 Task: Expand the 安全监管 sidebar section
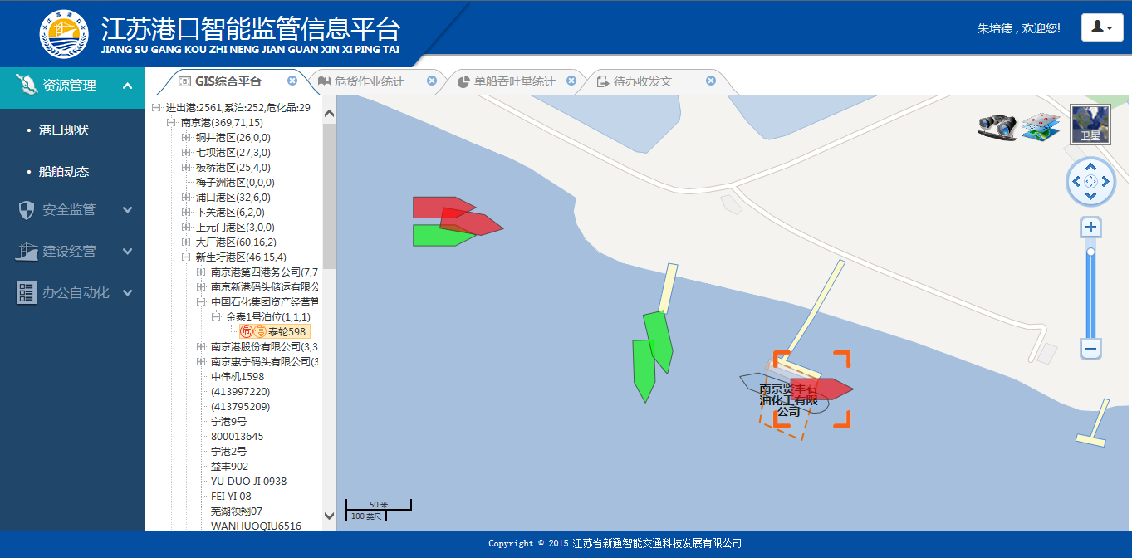point(127,210)
